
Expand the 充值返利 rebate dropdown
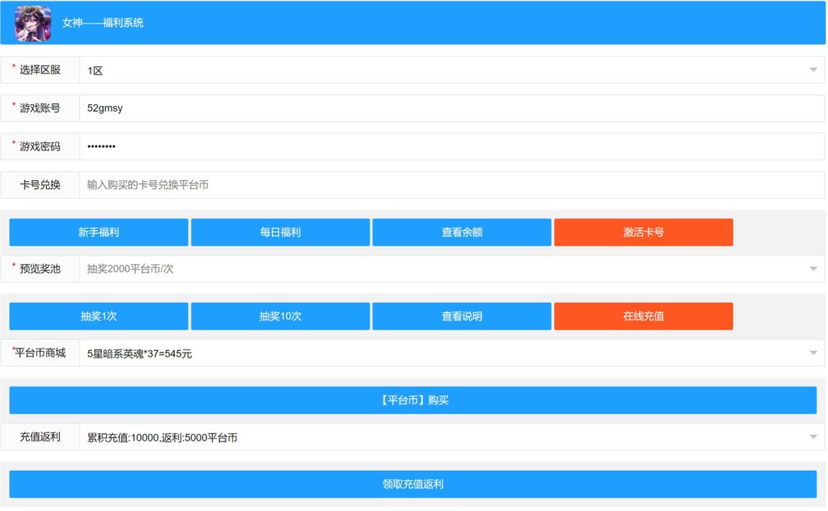(x=451, y=437)
